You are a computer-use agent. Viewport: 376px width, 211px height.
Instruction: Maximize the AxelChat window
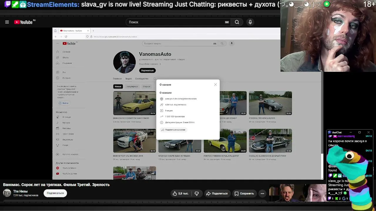(x=359, y=132)
